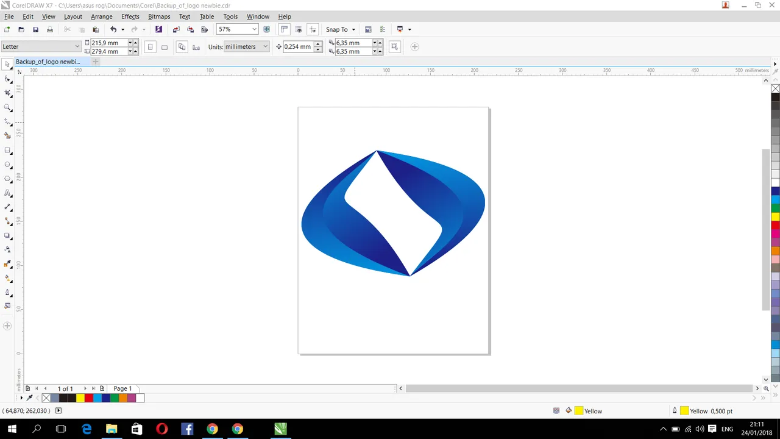The image size is (780, 439).
Task: Set page to Portrait orientation
Action: (151, 47)
